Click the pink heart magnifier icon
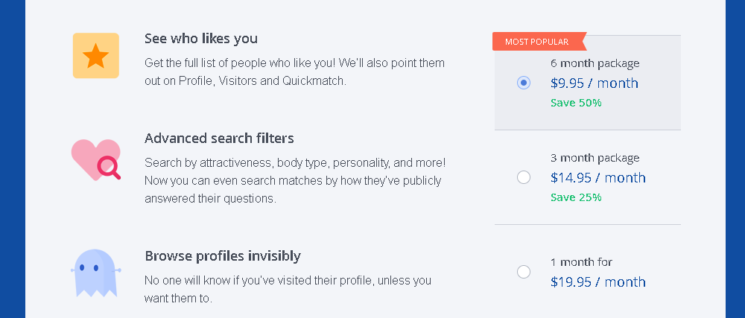Image resolution: width=745 pixels, height=318 pixels. pos(96,160)
